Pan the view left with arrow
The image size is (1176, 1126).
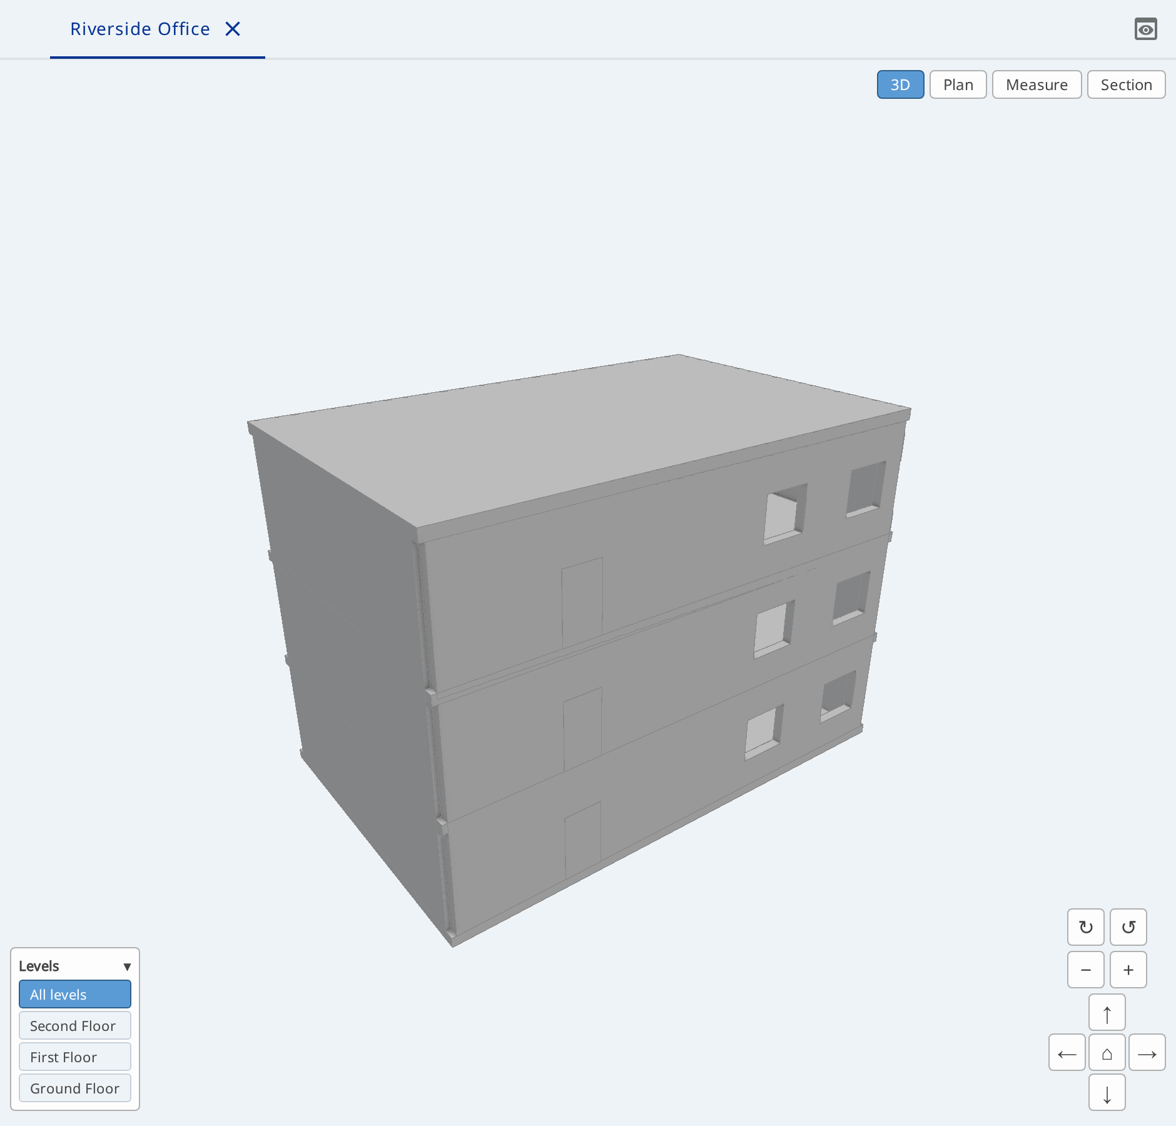[x=1067, y=1052]
